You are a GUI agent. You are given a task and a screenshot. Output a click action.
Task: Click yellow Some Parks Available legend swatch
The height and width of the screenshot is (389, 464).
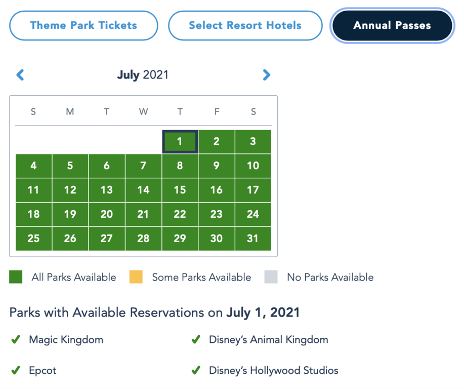(136, 277)
